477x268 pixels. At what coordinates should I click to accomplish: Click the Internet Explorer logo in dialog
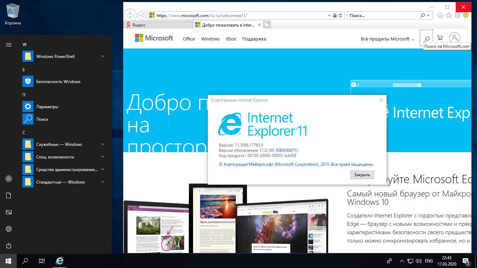[x=262, y=125]
